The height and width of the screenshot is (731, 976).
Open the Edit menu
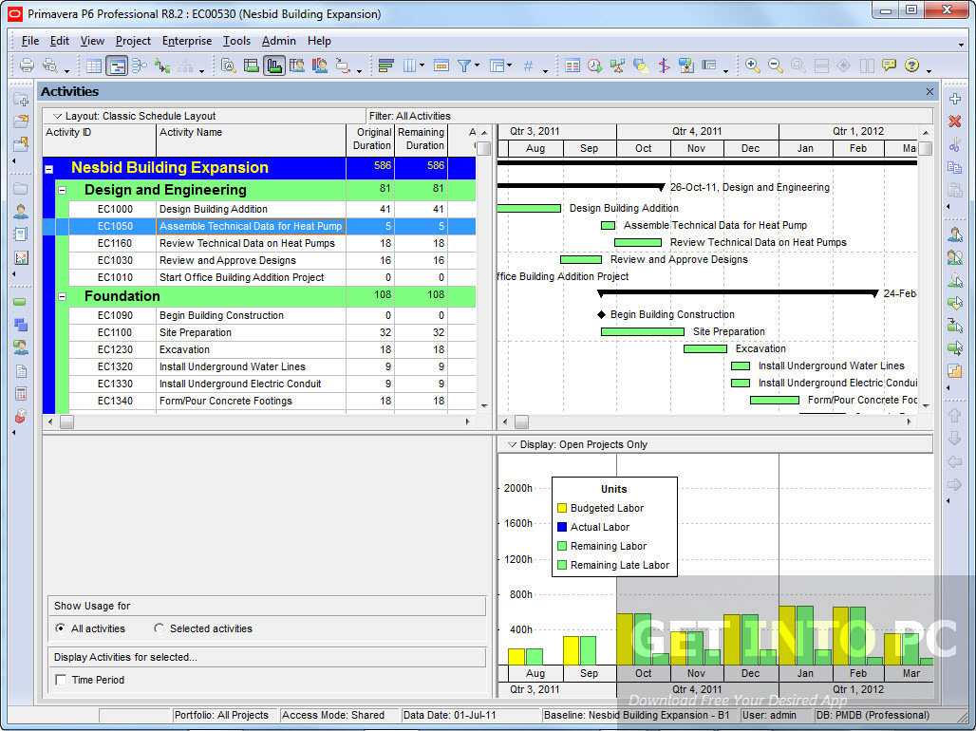(x=60, y=41)
